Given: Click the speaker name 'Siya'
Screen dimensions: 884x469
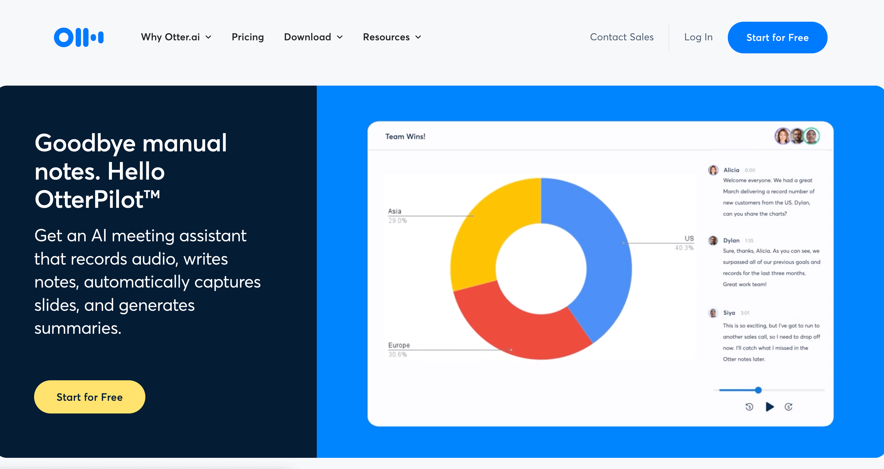Looking at the screenshot, I should click(729, 313).
